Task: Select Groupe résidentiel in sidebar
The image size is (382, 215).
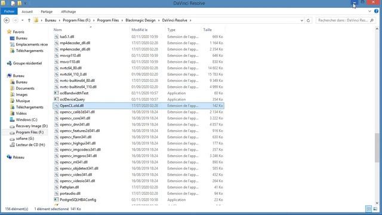Action: pos(27,63)
